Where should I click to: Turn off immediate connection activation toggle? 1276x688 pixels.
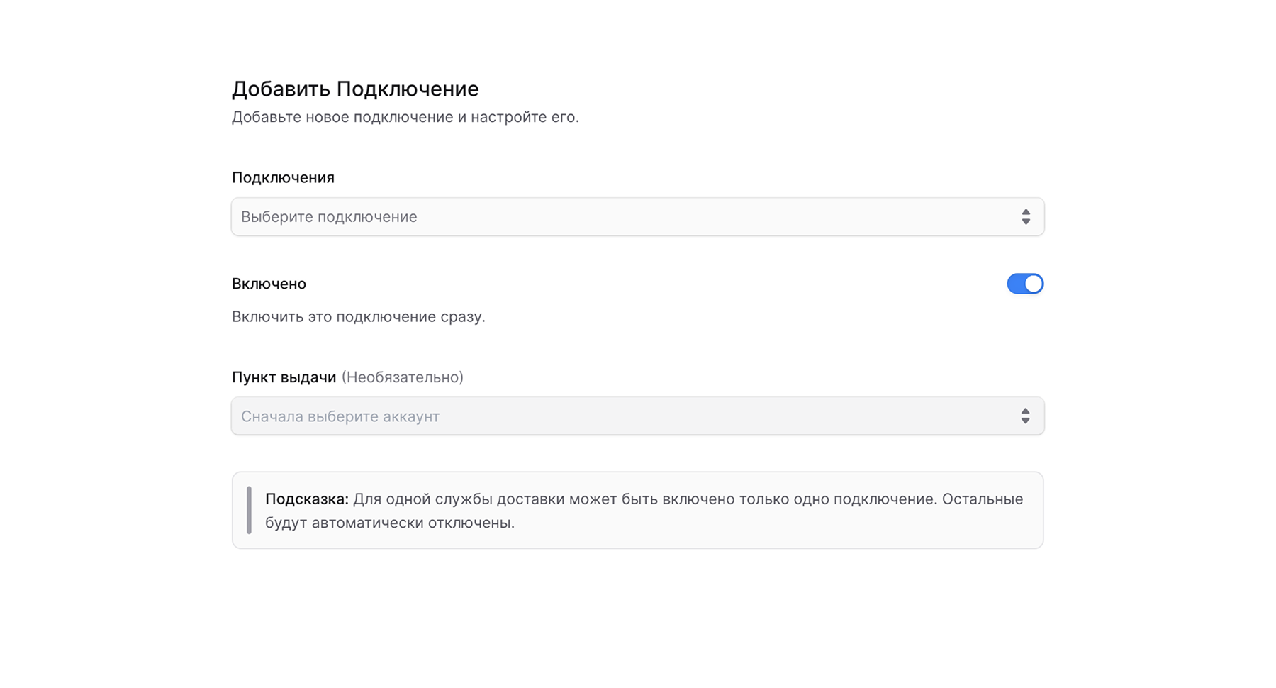(1026, 284)
